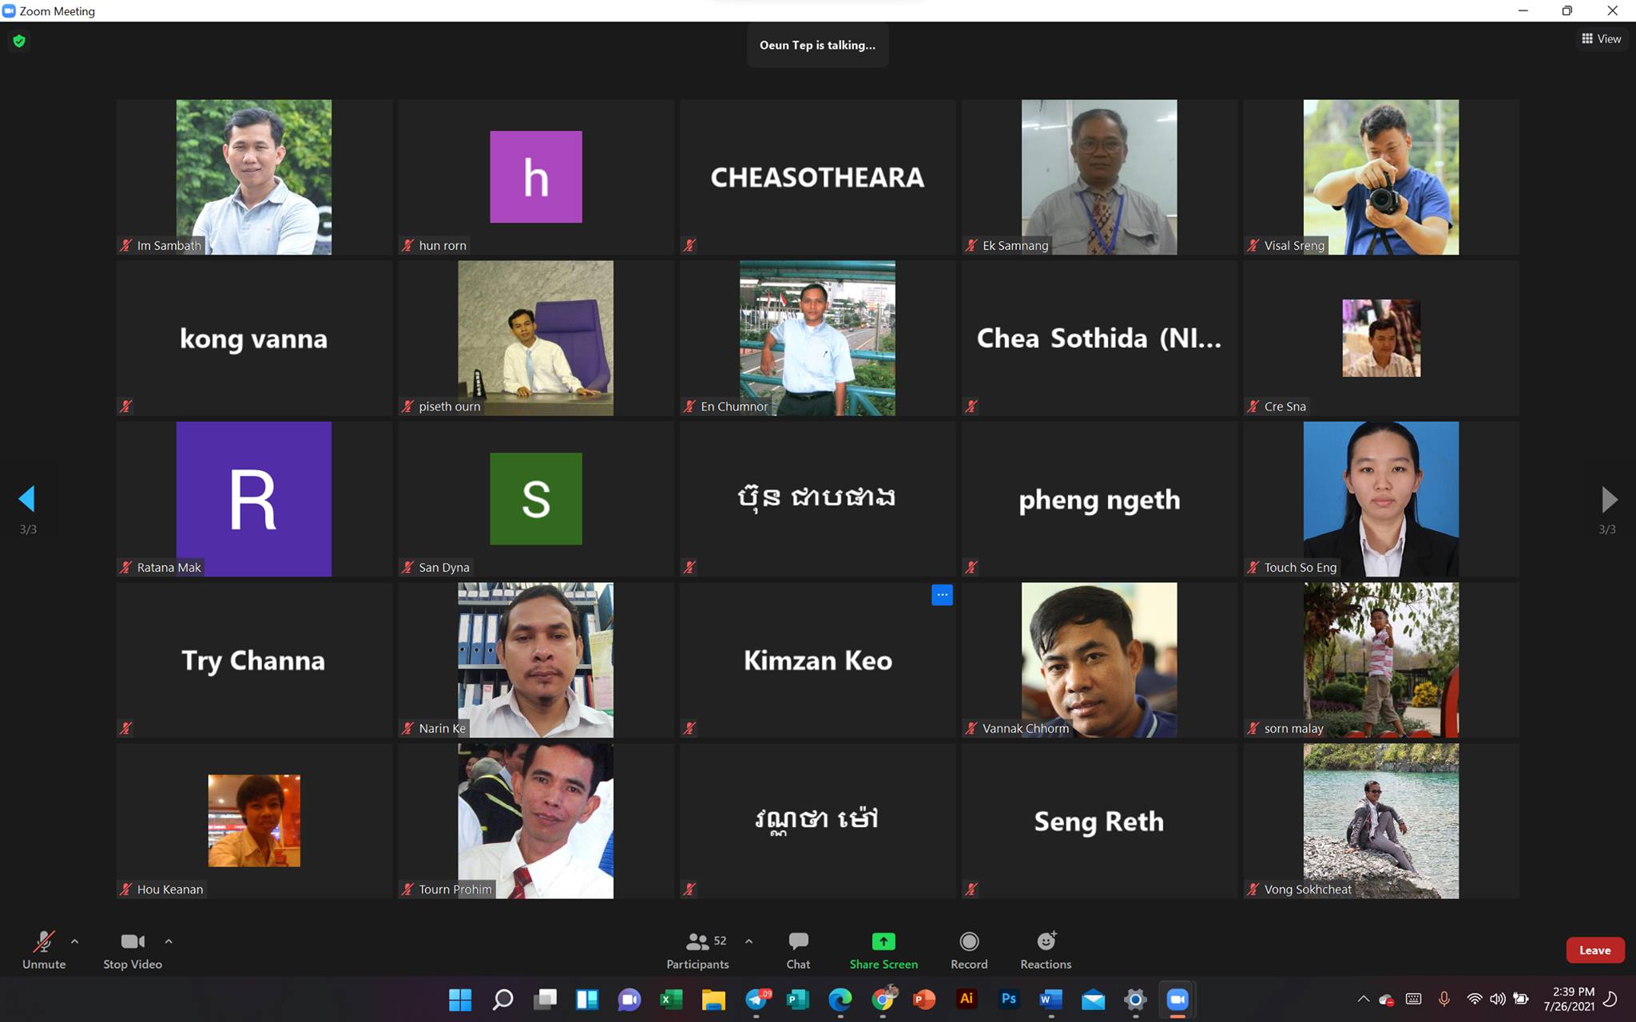This screenshot has width=1636, height=1022.
Task: Select Touch So Eng's video tile
Action: 1380,499
